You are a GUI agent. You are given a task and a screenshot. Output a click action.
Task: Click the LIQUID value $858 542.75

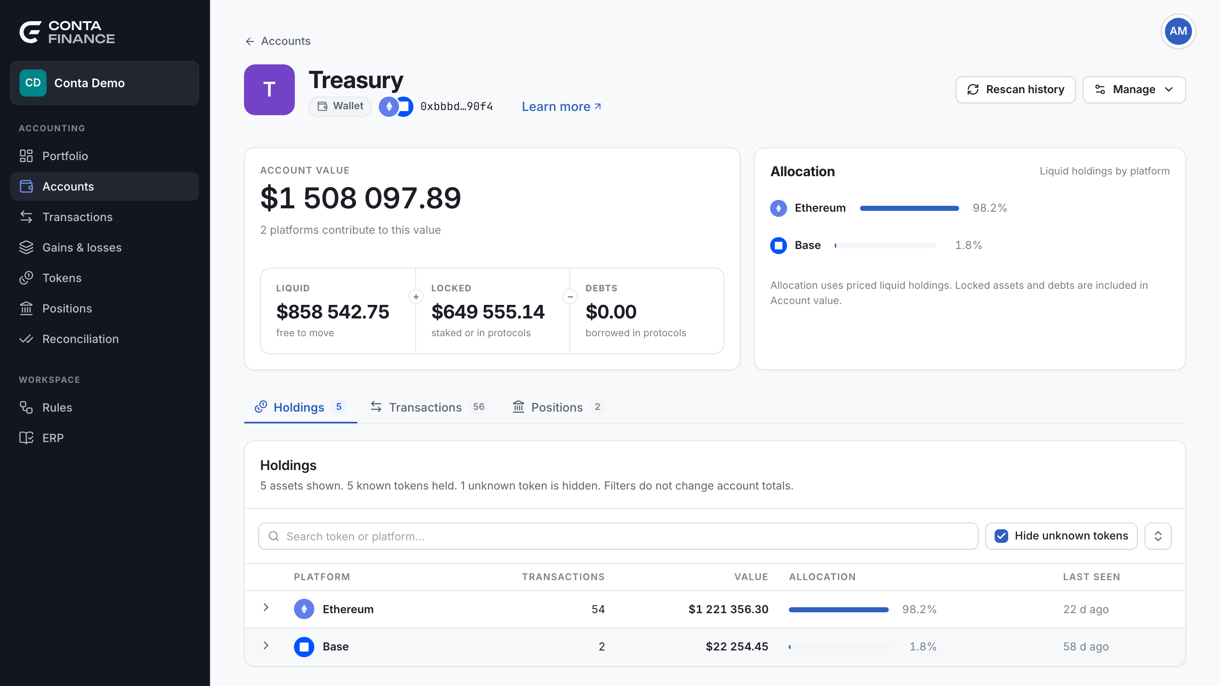[333, 312]
